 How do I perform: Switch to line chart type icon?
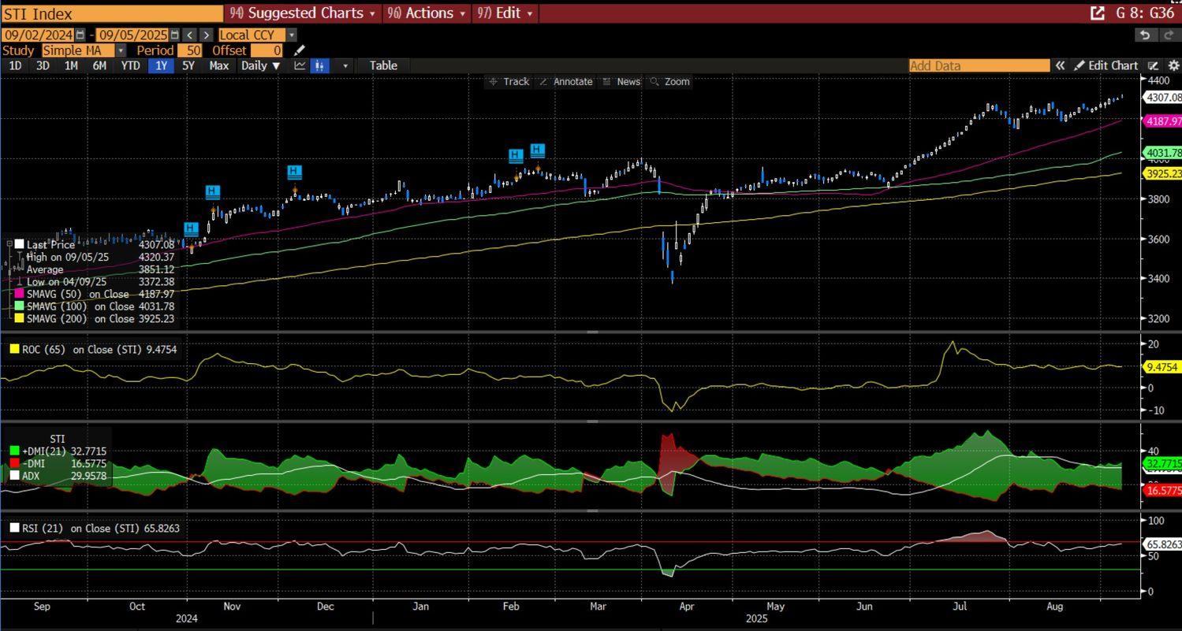[300, 65]
